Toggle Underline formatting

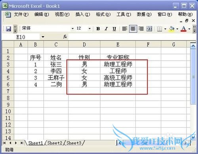(114, 29)
